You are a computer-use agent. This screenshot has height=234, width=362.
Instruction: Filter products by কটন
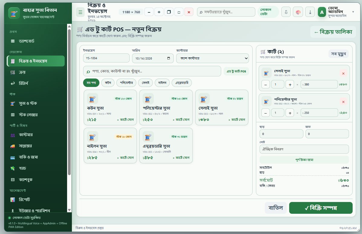click(x=108, y=83)
